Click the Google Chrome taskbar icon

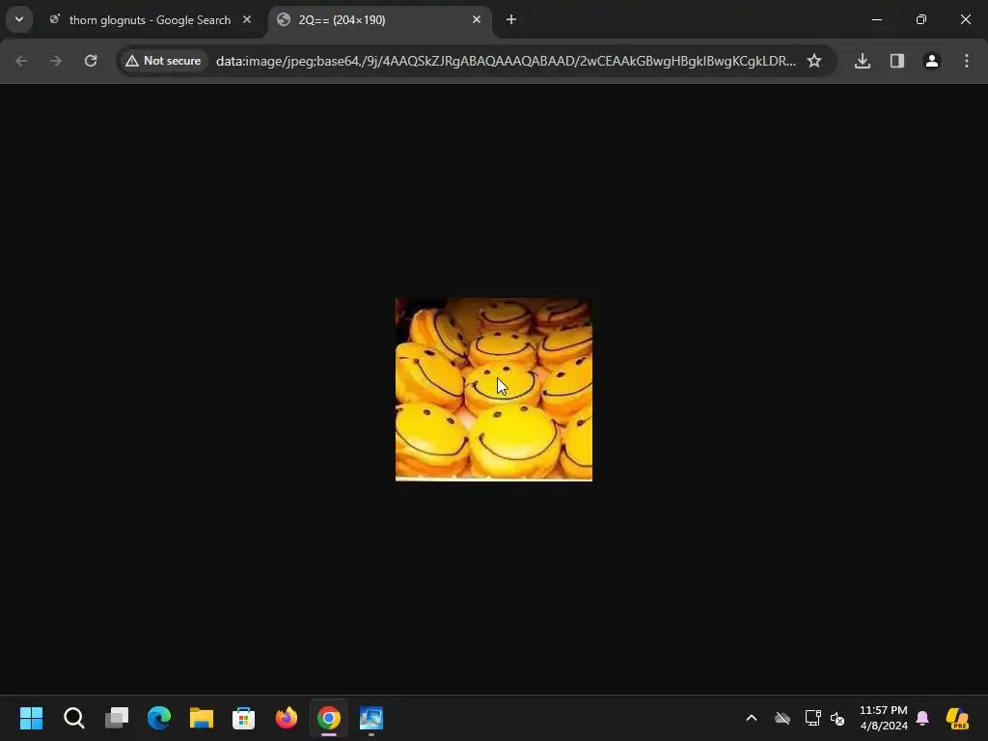(x=329, y=718)
